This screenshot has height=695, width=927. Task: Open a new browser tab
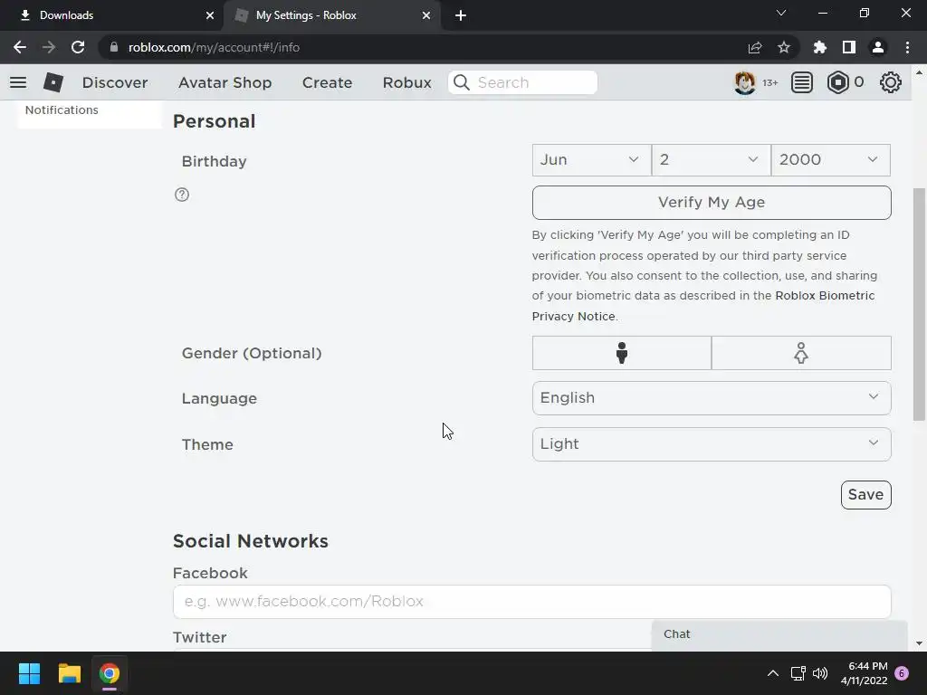[x=461, y=15]
